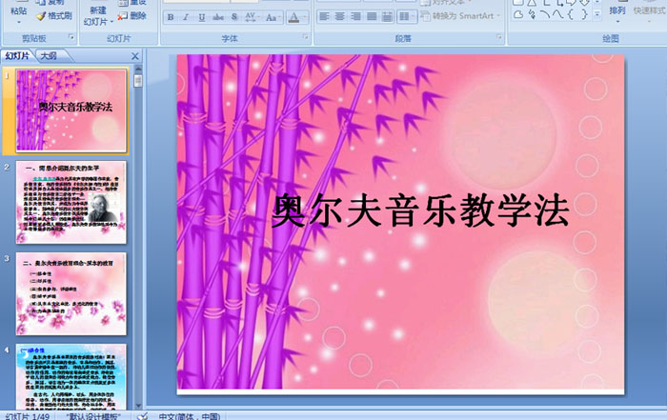Open the font color dropdown arrow
667x420 pixels.
point(305,18)
